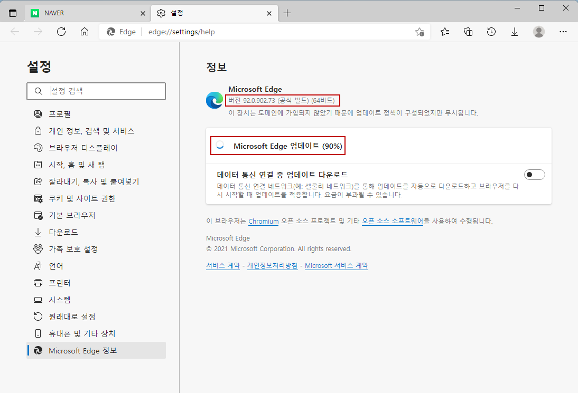The height and width of the screenshot is (393, 578).
Task: Maximize the Edge window
Action: pos(542,8)
